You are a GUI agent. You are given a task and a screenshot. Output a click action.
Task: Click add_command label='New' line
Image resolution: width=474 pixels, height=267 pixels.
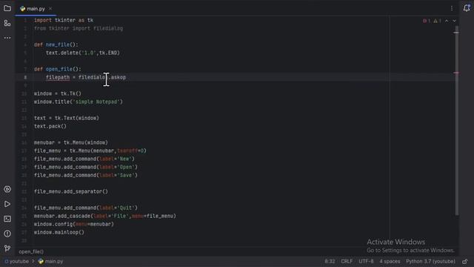coord(84,159)
